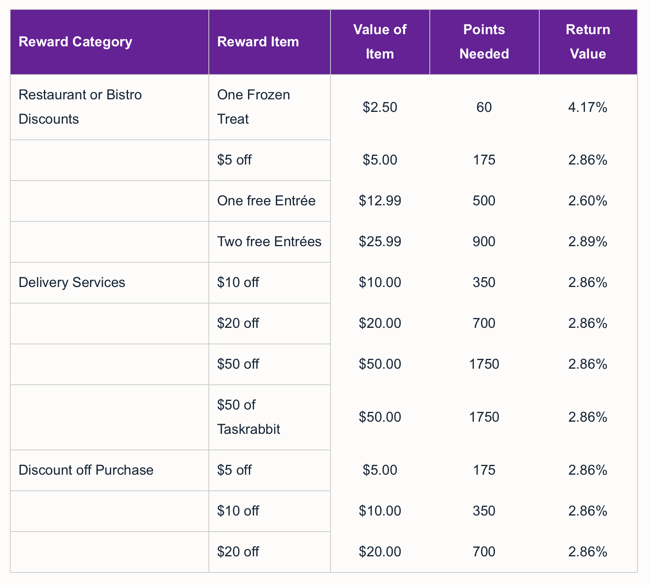Select the Restaurant or Bistro Discounts cell
650x585 pixels.
80,107
